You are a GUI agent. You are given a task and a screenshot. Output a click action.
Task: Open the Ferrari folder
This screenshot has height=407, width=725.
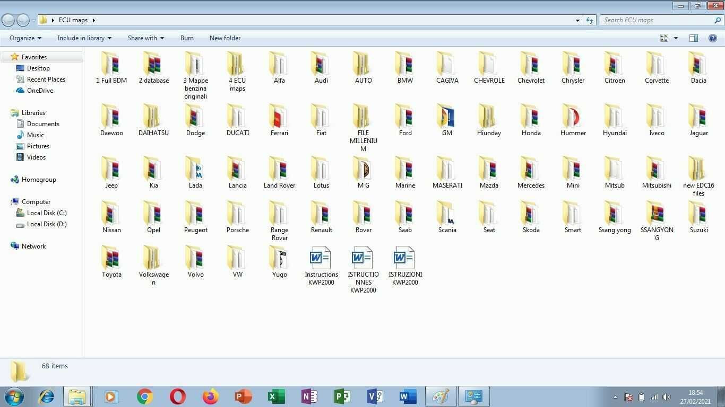[279, 120]
